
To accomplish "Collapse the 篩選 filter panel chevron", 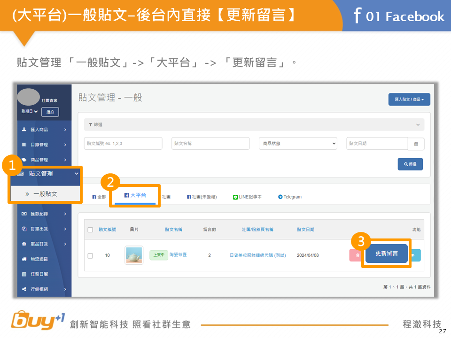I will tap(418, 124).
